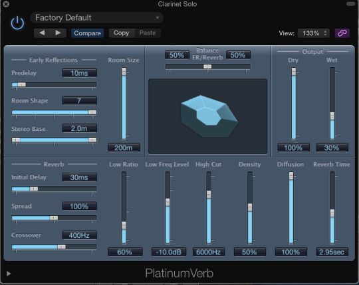
Task: Click the Room Size vertical slider handle
Action: [x=124, y=71]
